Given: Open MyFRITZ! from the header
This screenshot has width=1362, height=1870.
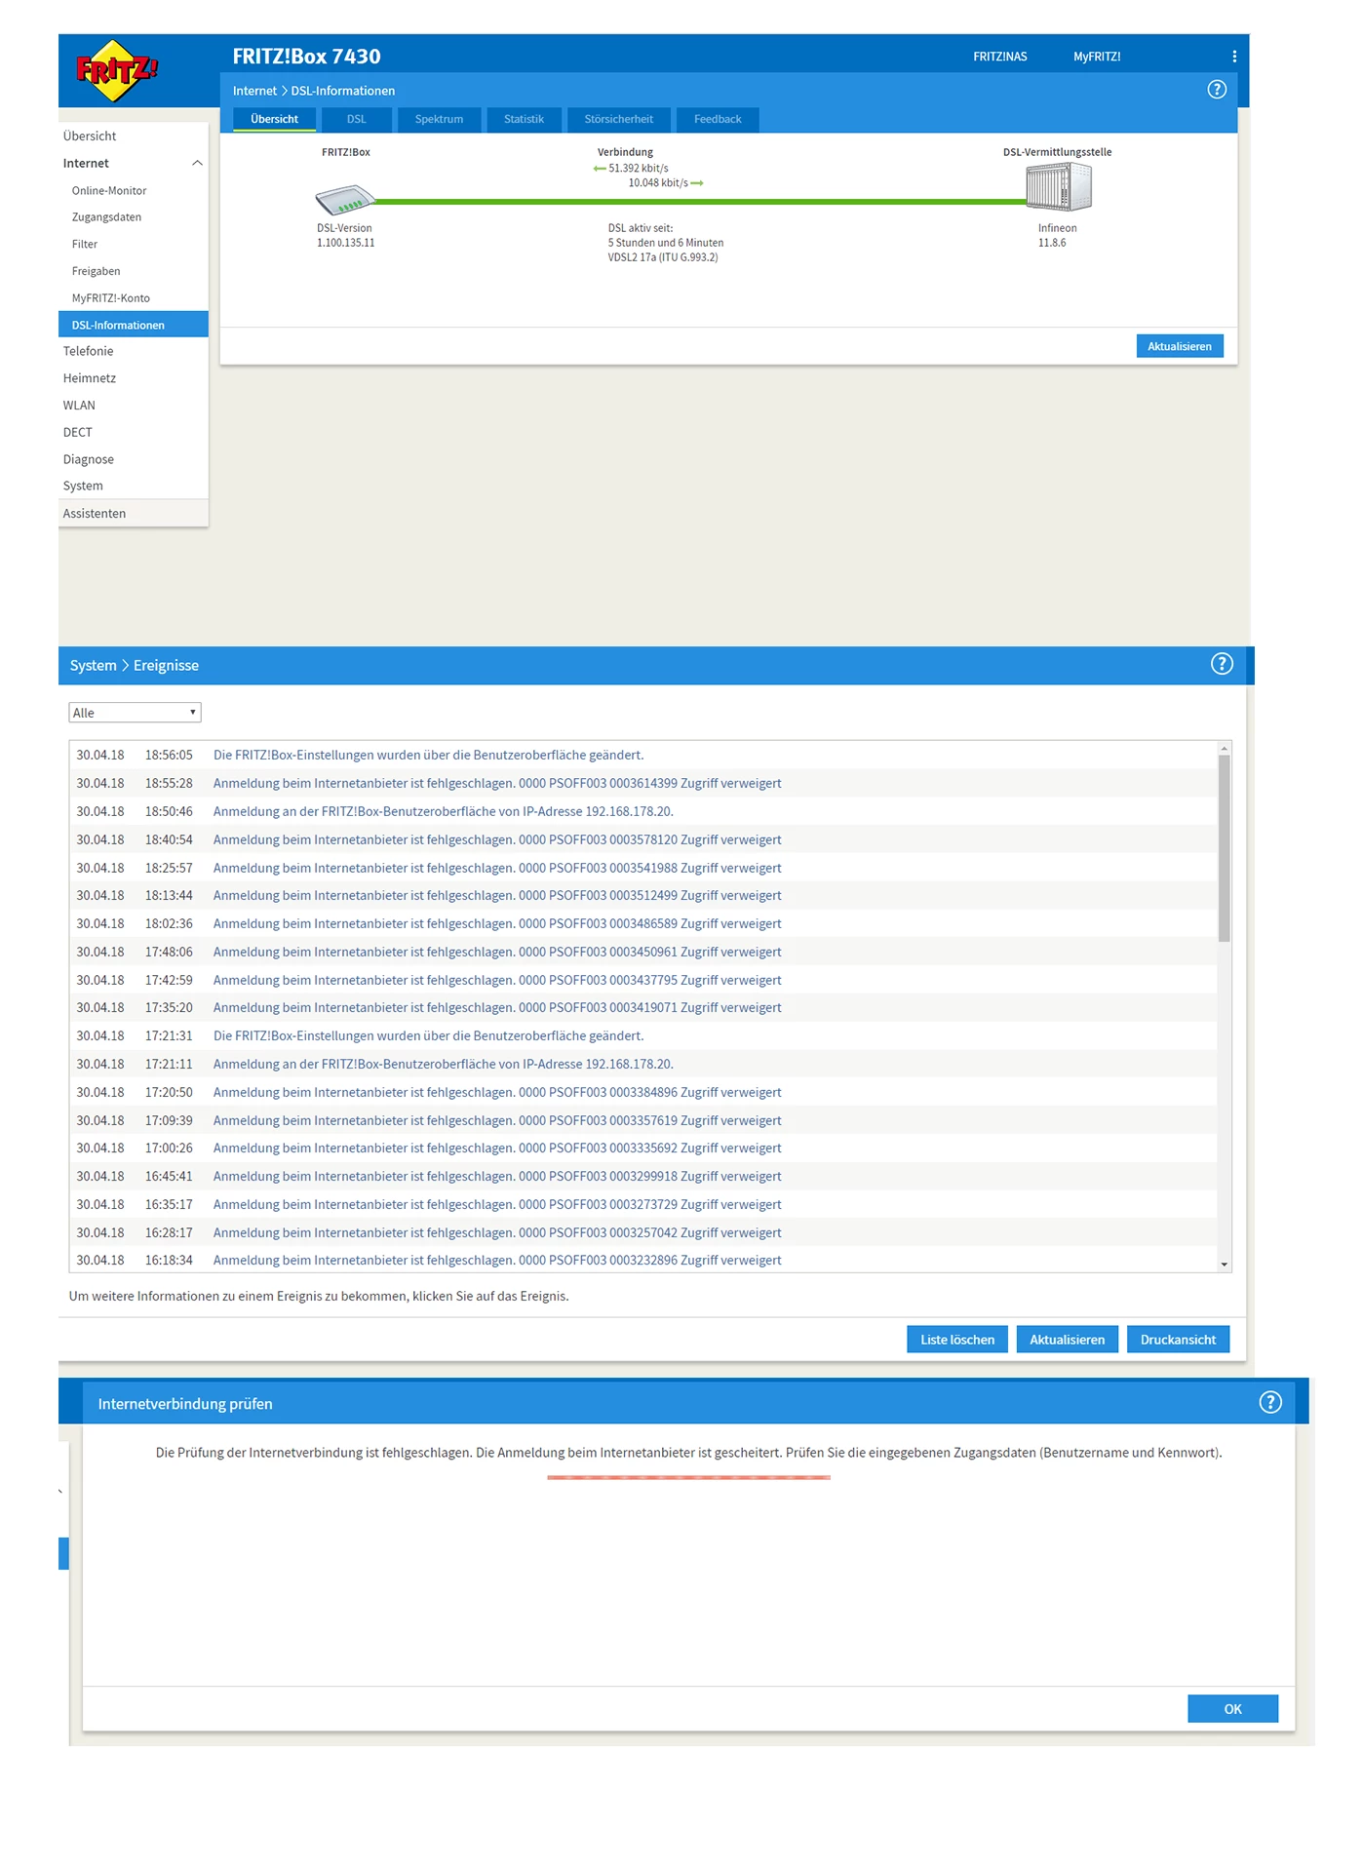Looking at the screenshot, I should (x=1097, y=57).
